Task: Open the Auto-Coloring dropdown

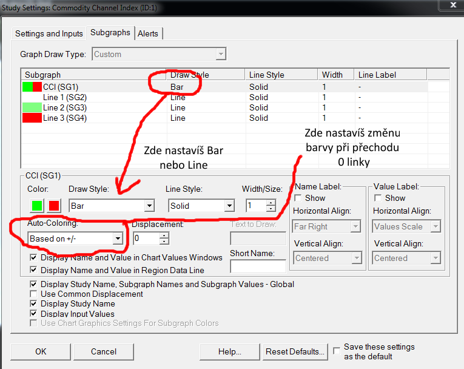Action: [118, 239]
